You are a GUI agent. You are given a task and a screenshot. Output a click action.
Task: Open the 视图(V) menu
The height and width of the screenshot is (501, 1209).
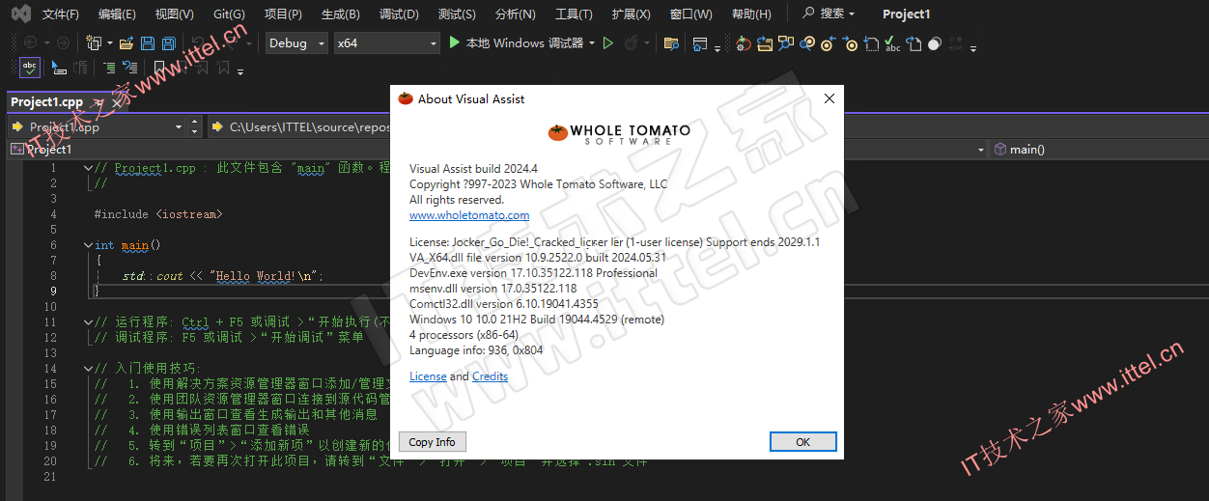[x=174, y=14]
